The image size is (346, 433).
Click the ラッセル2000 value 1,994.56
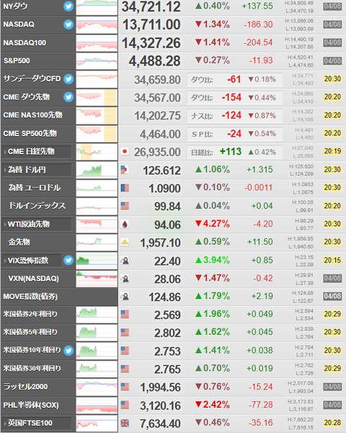point(160,388)
